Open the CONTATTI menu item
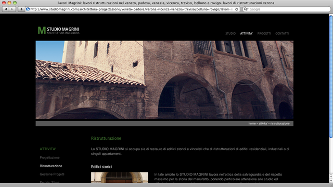This screenshot has height=187, width=333. tap(282, 33)
